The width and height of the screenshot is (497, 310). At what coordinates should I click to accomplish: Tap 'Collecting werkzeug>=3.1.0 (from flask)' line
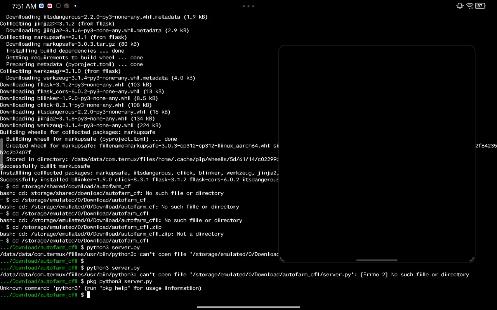pyautogui.click(x=61, y=71)
